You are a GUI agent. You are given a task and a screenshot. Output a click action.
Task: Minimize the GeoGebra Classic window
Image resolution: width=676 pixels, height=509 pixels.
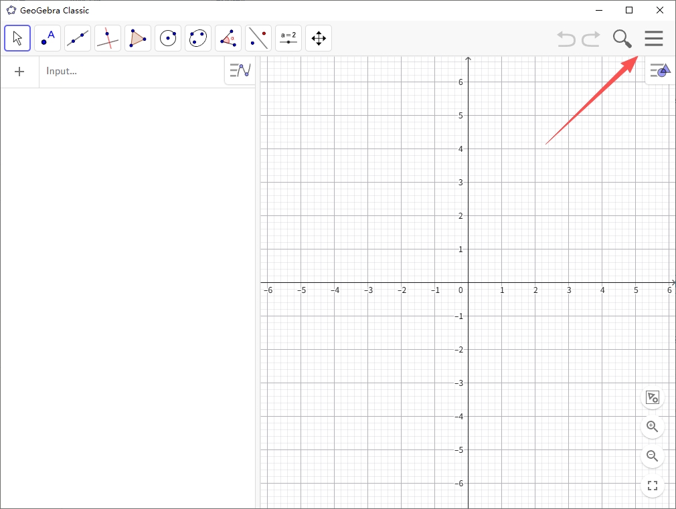[x=599, y=10]
